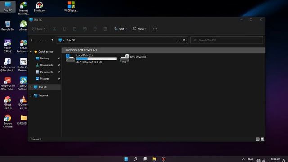The width and height of the screenshot is (288, 162).
Task: Open Task View on taskbar
Action: 145,159
